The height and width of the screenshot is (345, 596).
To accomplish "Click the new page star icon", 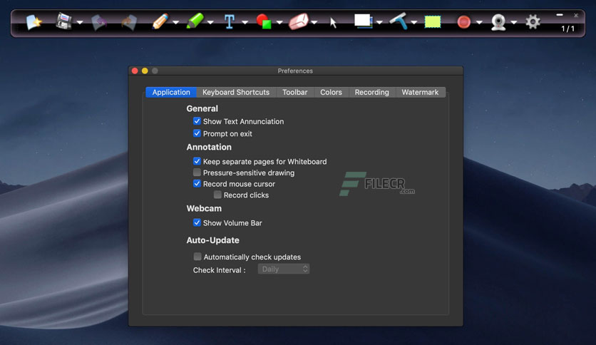I will [x=34, y=21].
